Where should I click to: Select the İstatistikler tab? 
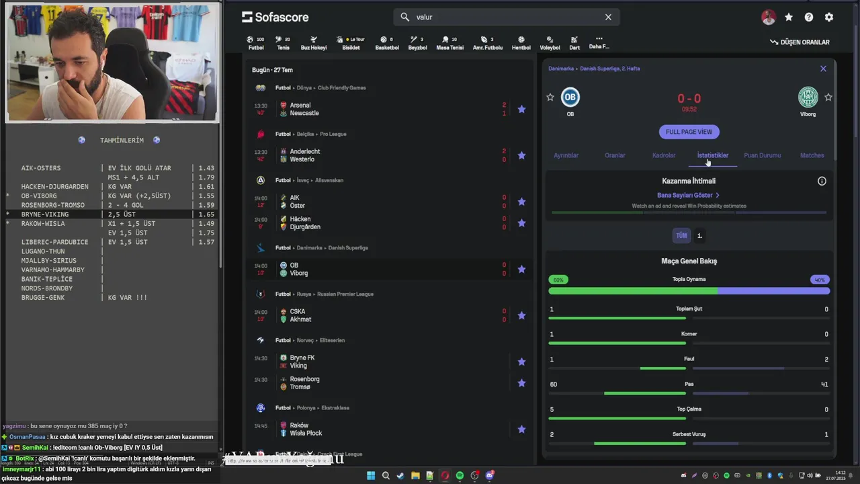tap(713, 155)
